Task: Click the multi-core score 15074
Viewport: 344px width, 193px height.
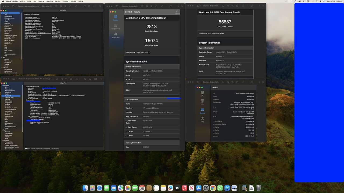Action: (x=152, y=40)
